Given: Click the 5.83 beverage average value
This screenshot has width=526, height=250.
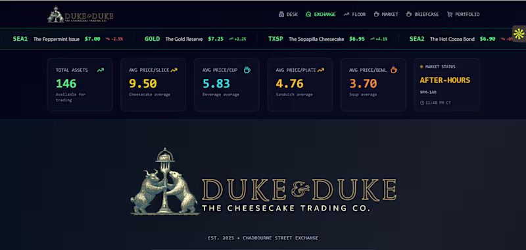Looking at the screenshot, I should [x=216, y=83].
